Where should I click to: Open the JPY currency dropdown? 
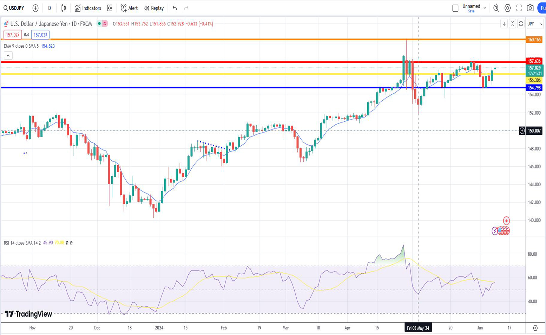pos(535,24)
